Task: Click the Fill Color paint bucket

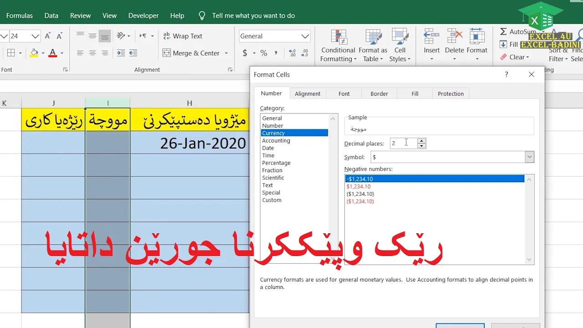Action: [x=34, y=53]
